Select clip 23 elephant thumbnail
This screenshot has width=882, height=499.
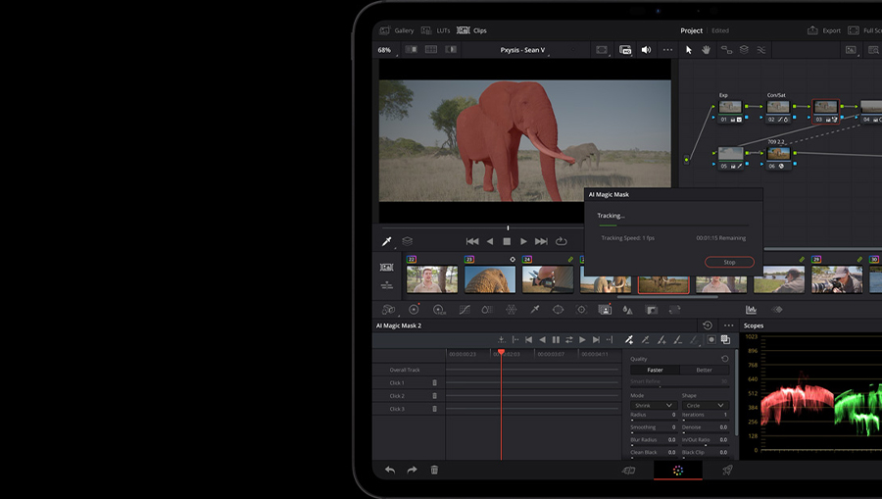489,279
